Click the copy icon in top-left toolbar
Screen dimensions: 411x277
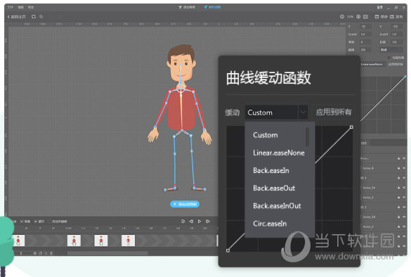(x=41, y=17)
